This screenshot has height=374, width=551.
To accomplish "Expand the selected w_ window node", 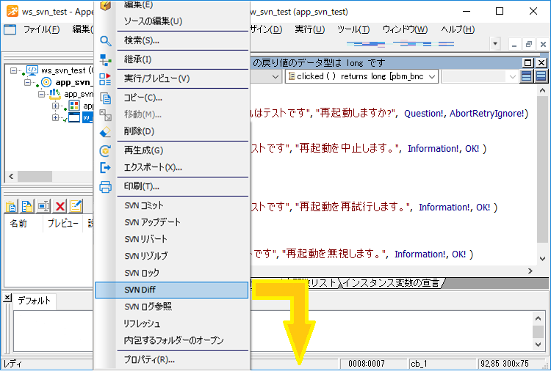I will coord(55,117).
